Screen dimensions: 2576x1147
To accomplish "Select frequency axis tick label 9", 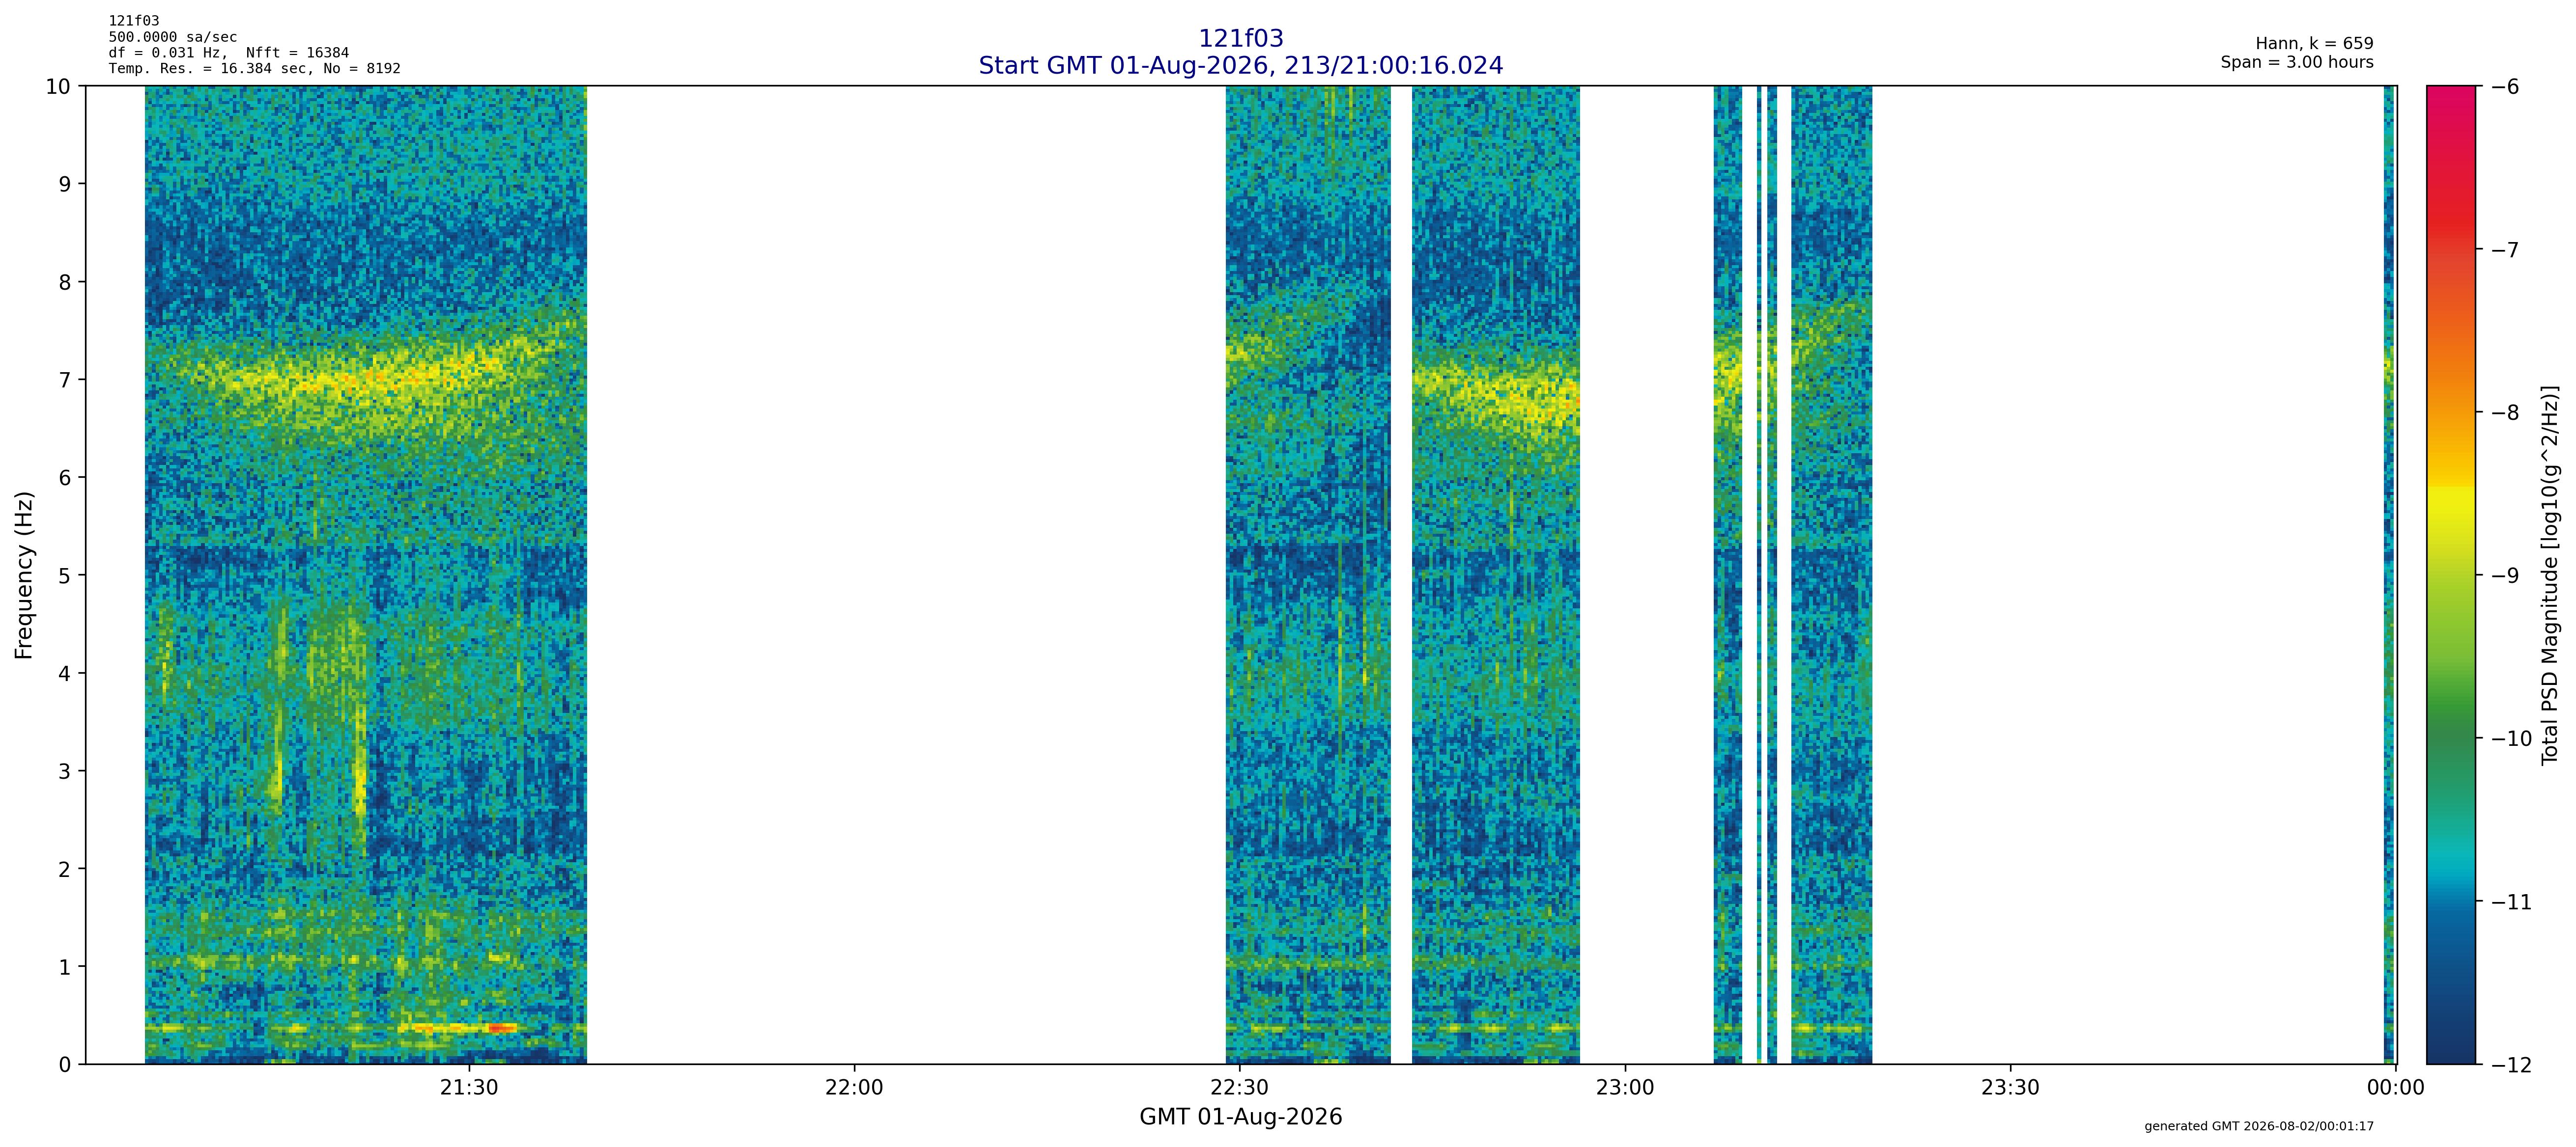I will 65,185.
